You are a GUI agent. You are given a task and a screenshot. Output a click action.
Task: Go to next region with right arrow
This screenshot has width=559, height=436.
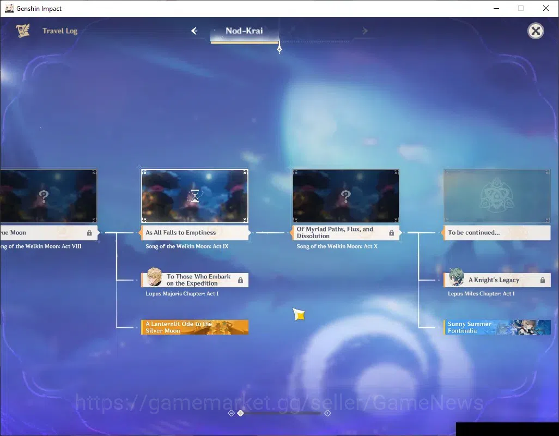click(364, 31)
